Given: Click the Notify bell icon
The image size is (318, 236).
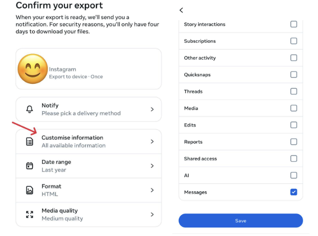Looking at the screenshot, I should pyautogui.click(x=29, y=109).
